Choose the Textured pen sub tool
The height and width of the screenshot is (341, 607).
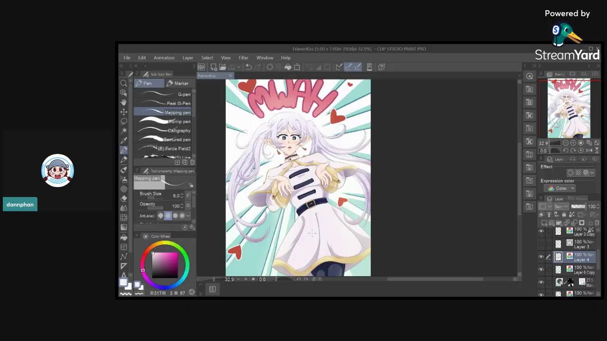click(163, 139)
